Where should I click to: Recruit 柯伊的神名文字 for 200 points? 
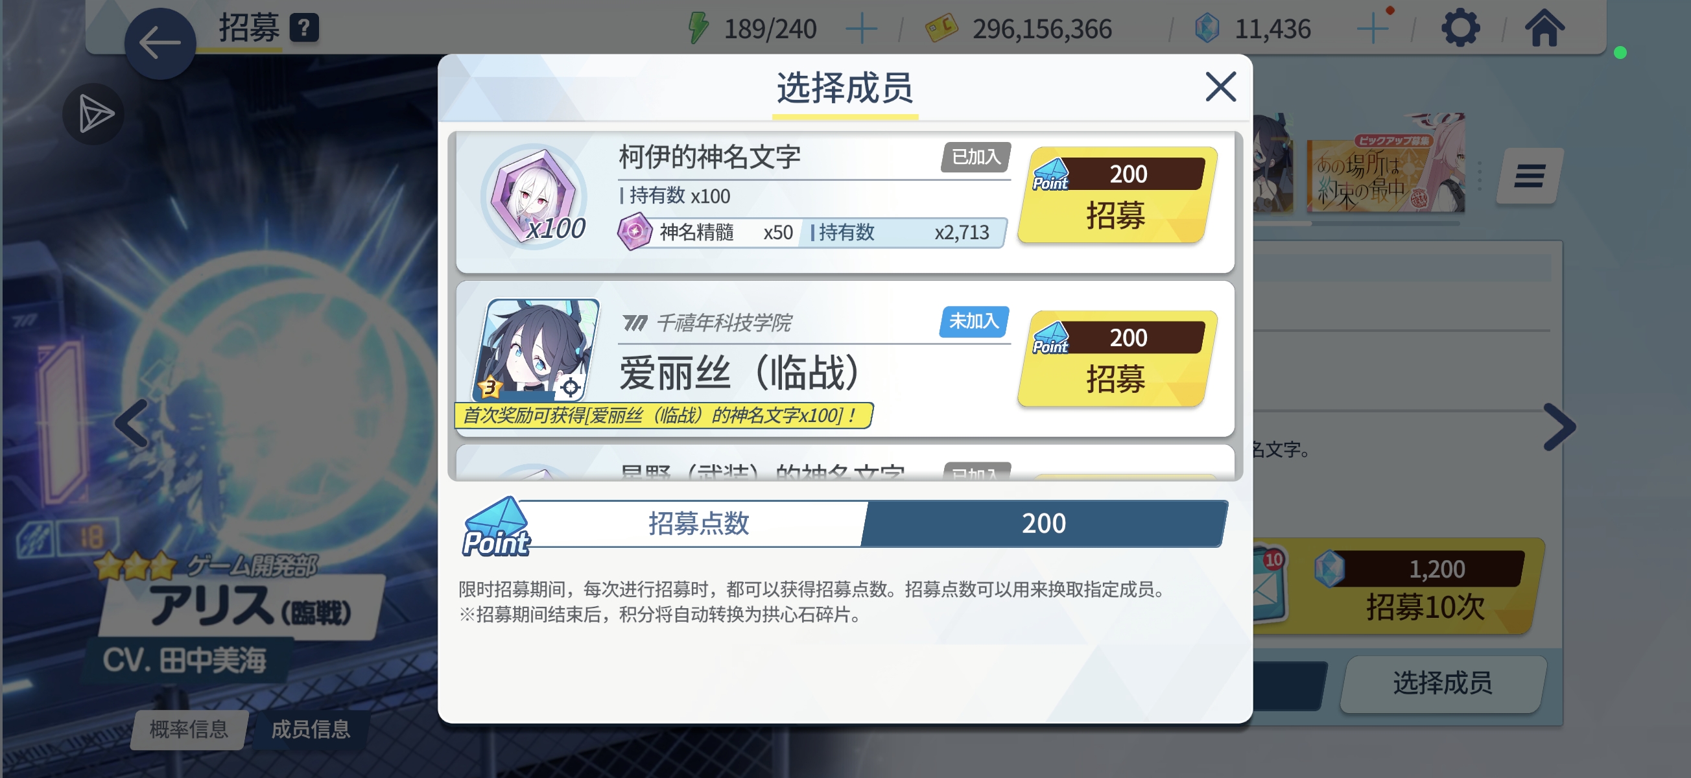tap(1117, 195)
